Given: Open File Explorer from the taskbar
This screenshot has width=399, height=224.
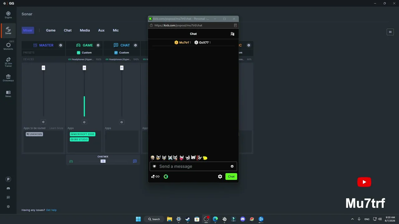Looking at the screenshot, I should point(170,219).
